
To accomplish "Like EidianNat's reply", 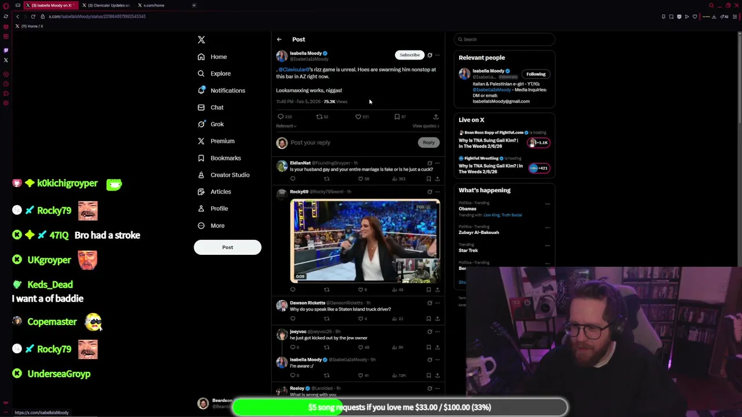I will click(x=363, y=178).
